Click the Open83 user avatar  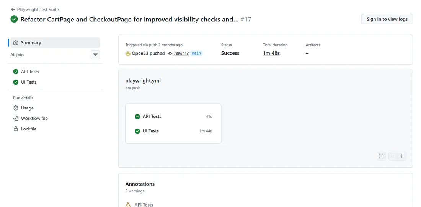pos(128,53)
